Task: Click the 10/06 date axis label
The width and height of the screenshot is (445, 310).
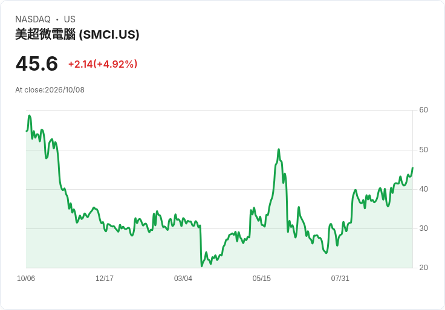Action: click(26, 279)
